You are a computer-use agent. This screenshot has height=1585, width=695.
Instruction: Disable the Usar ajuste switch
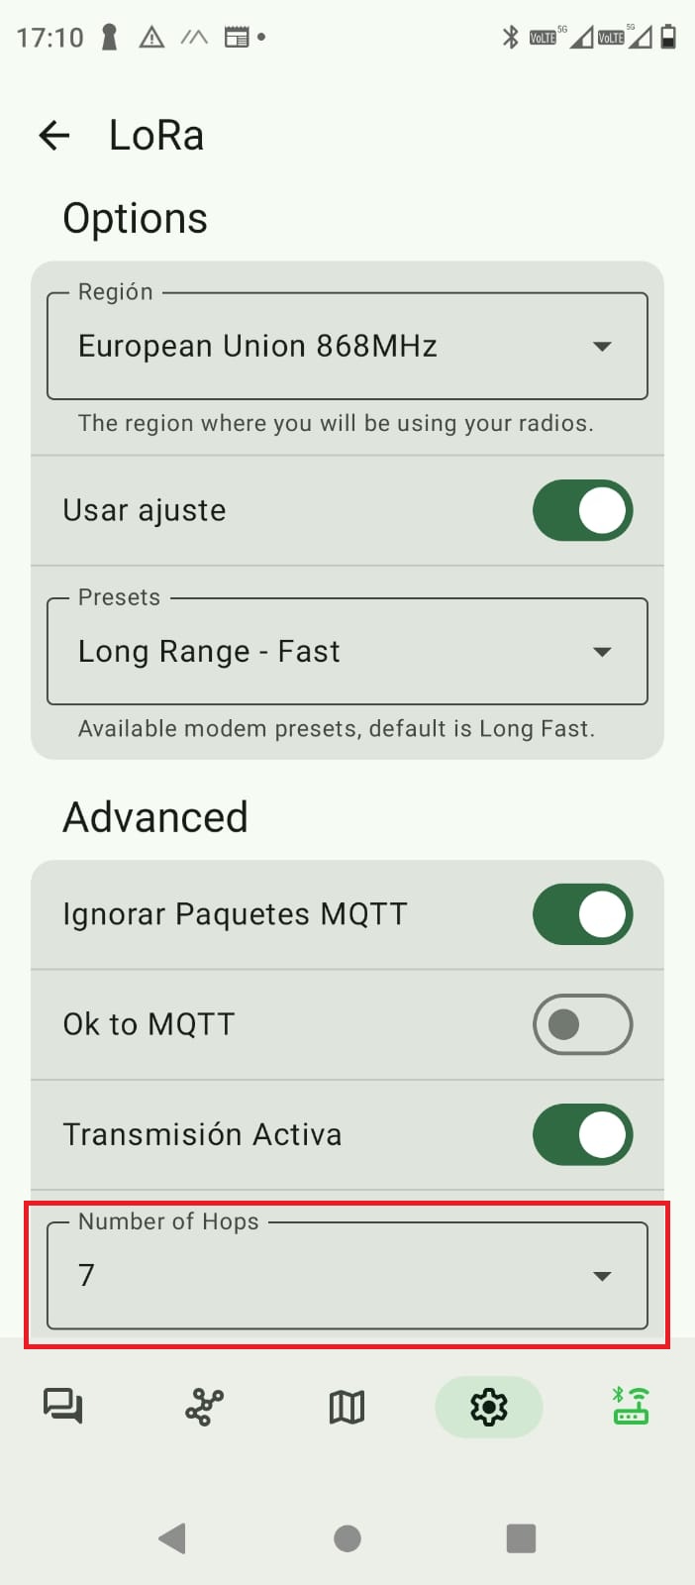582,510
